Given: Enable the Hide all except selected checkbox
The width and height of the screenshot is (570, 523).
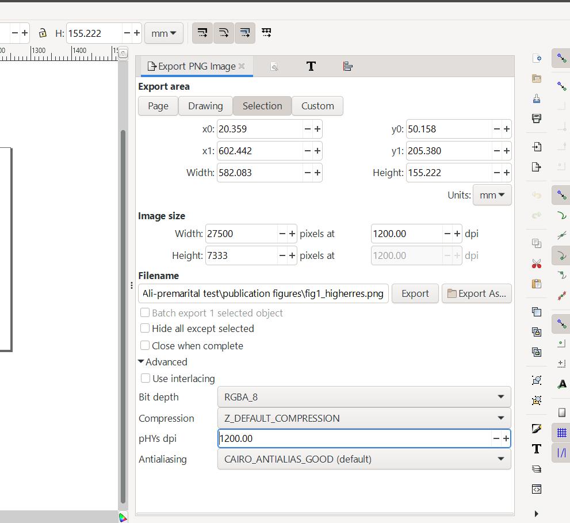Looking at the screenshot, I should coord(146,329).
